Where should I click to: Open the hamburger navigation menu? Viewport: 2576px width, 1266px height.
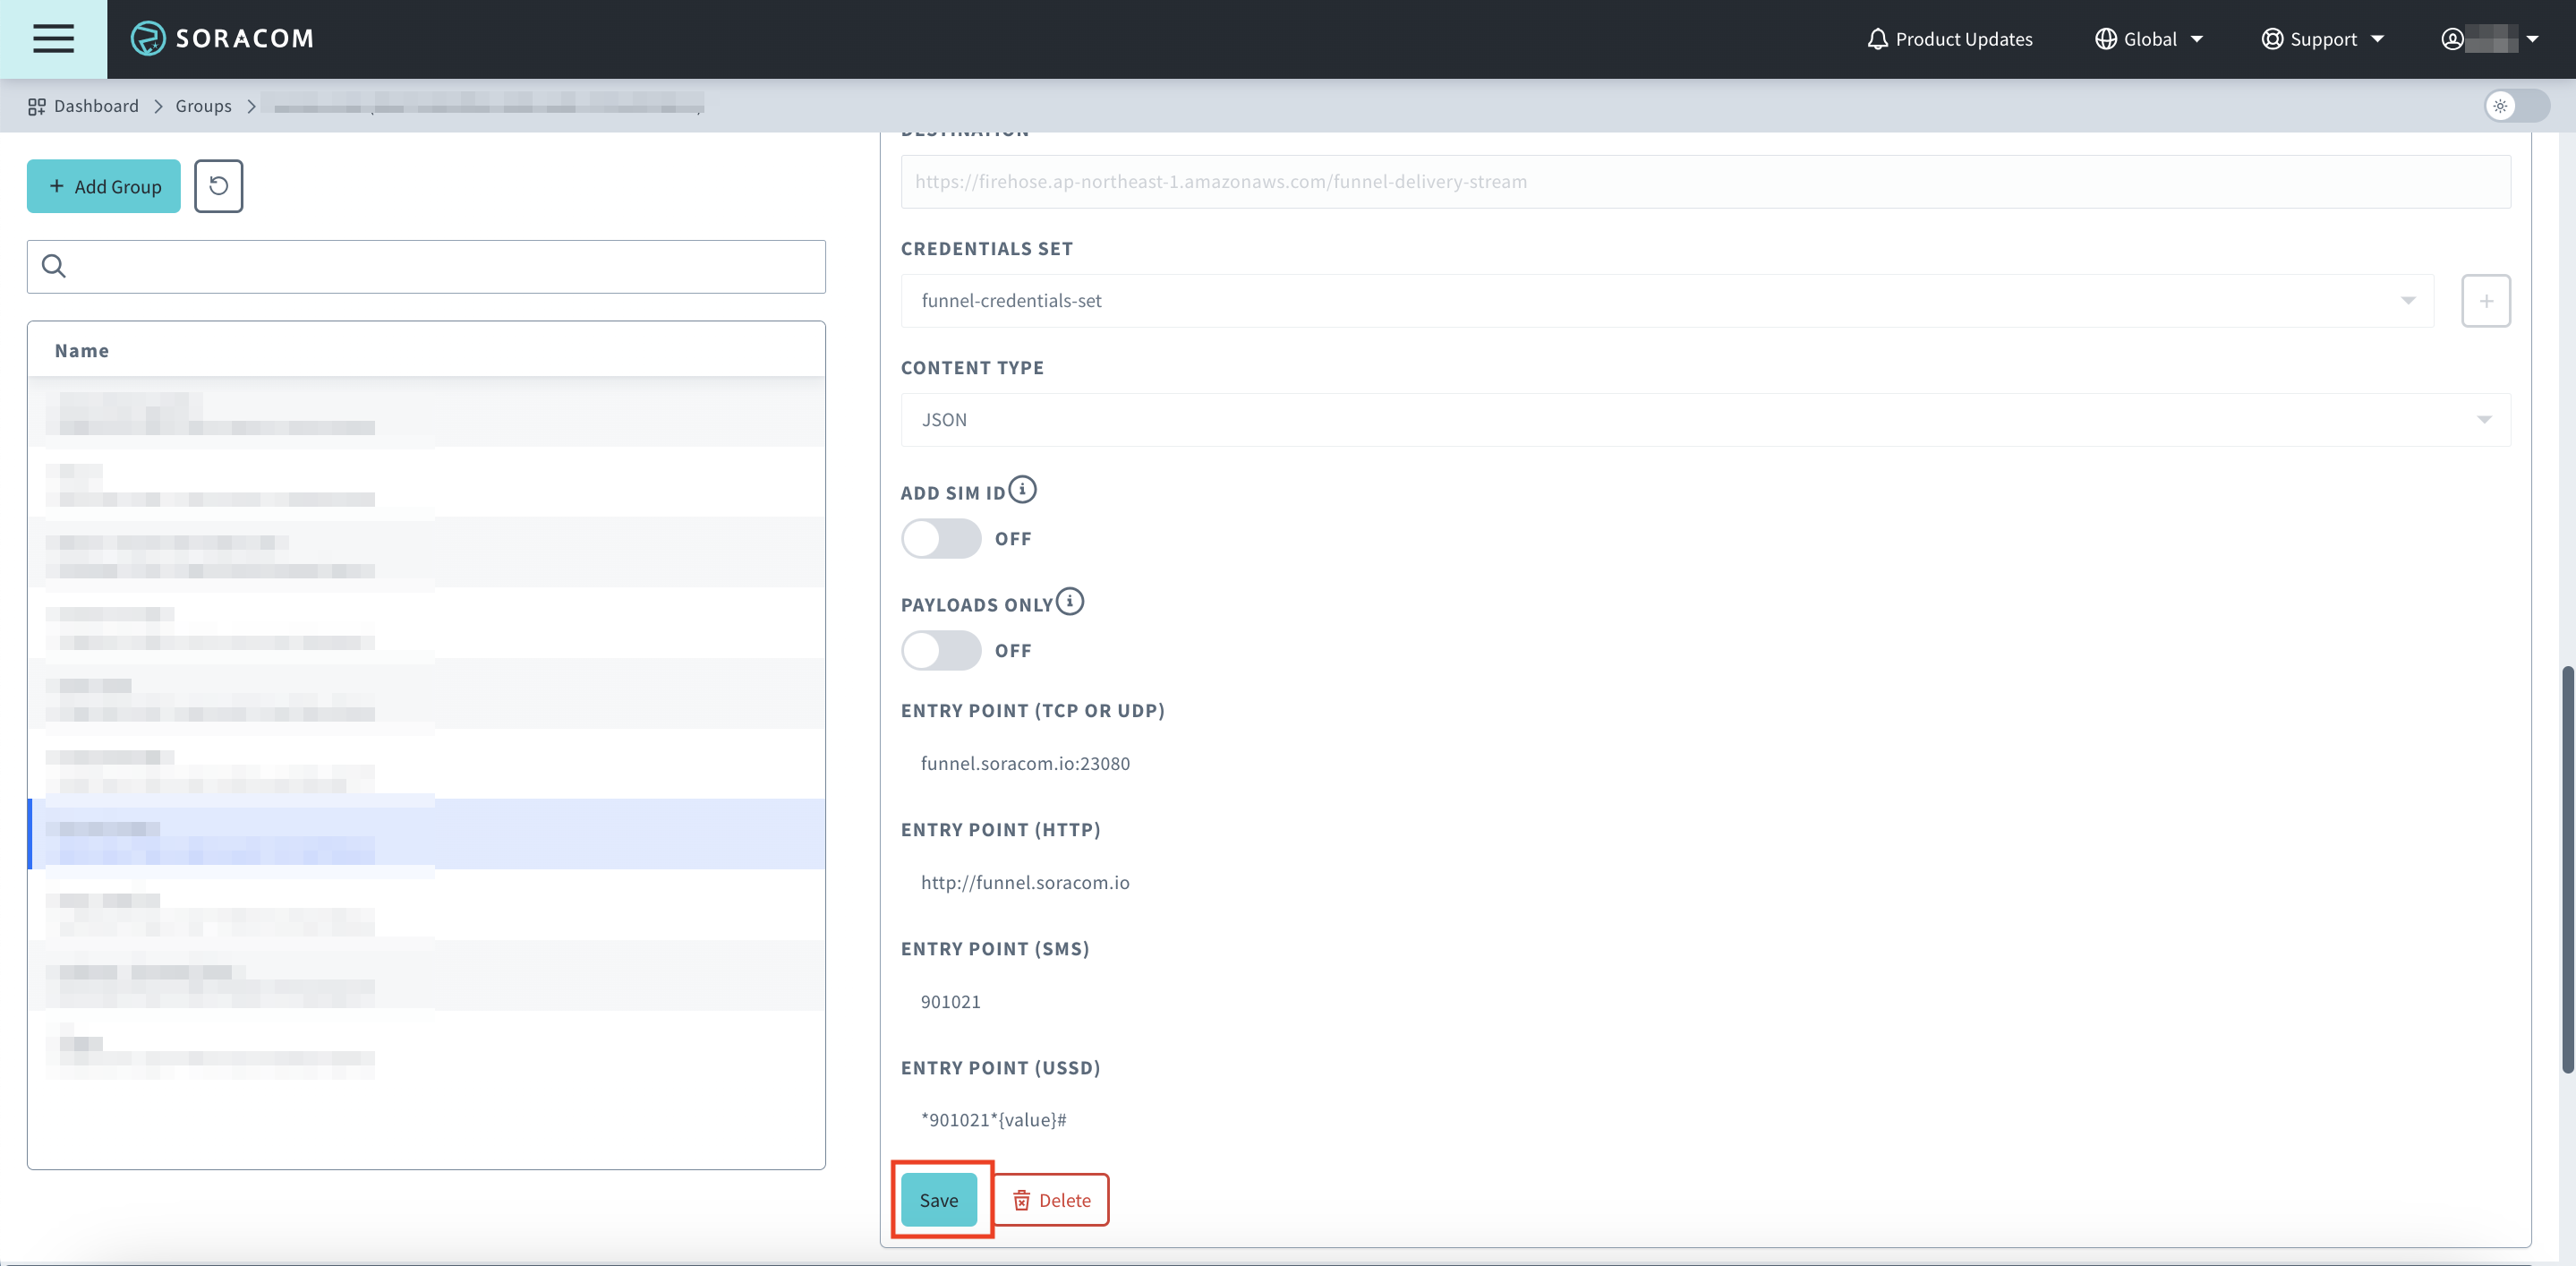click(x=53, y=39)
